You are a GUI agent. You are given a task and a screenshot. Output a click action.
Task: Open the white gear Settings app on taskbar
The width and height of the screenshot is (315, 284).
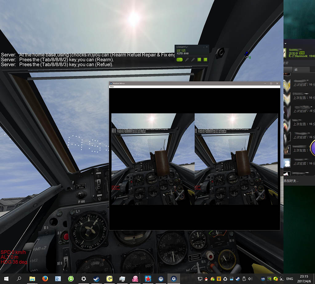[x=84, y=279]
